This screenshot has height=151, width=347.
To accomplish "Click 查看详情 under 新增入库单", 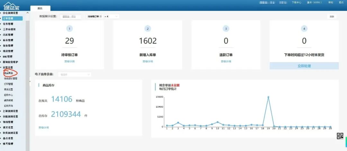I will pyautogui.click(x=147, y=62).
